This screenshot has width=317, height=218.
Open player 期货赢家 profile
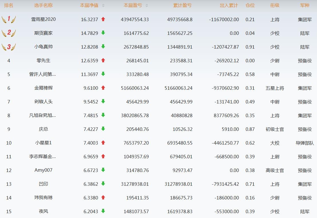[x=43, y=33]
